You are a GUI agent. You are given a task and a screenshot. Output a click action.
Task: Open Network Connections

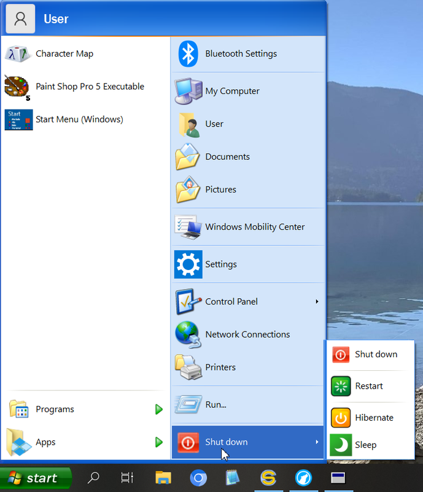[247, 335]
